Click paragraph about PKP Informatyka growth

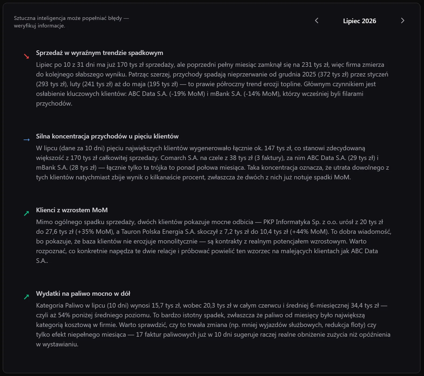(213, 241)
